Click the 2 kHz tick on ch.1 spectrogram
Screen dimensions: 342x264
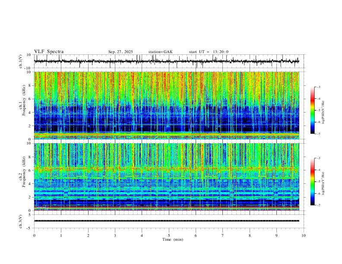[x=30, y=126]
